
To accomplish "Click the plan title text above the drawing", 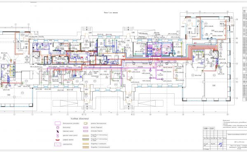I will pyautogui.click(x=111, y=13).
